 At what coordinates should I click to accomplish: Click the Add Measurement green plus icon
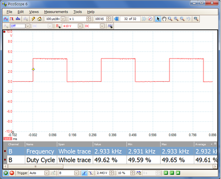[x=166, y=173]
